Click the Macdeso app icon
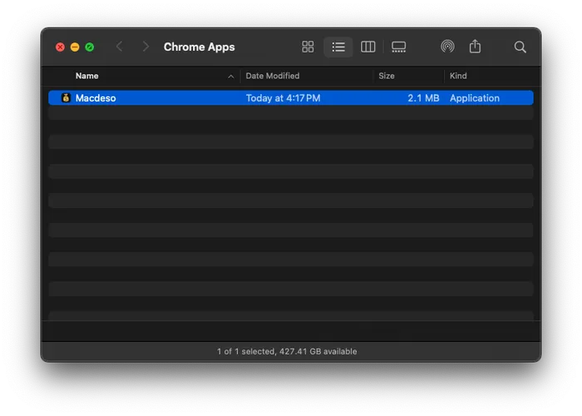 [66, 97]
